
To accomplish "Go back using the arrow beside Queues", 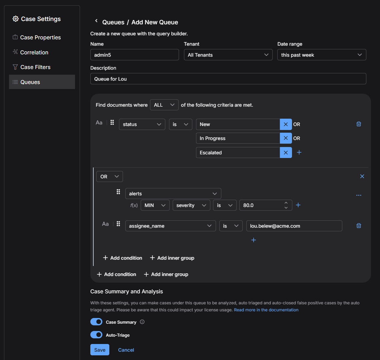I will coord(96,21).
